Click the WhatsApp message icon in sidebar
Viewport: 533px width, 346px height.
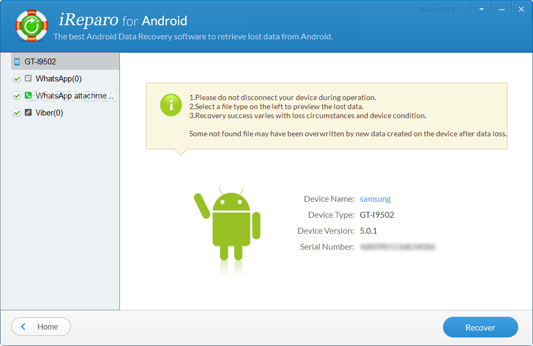(28, 78)
